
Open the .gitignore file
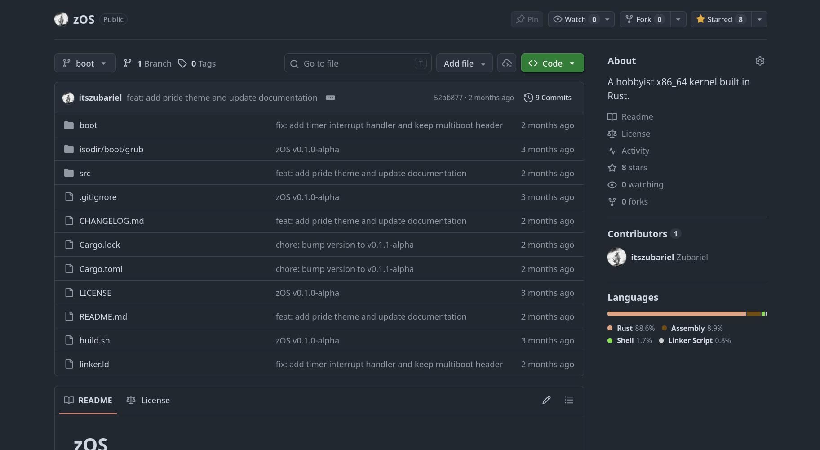pyautogui.click(x=98, y=197)
